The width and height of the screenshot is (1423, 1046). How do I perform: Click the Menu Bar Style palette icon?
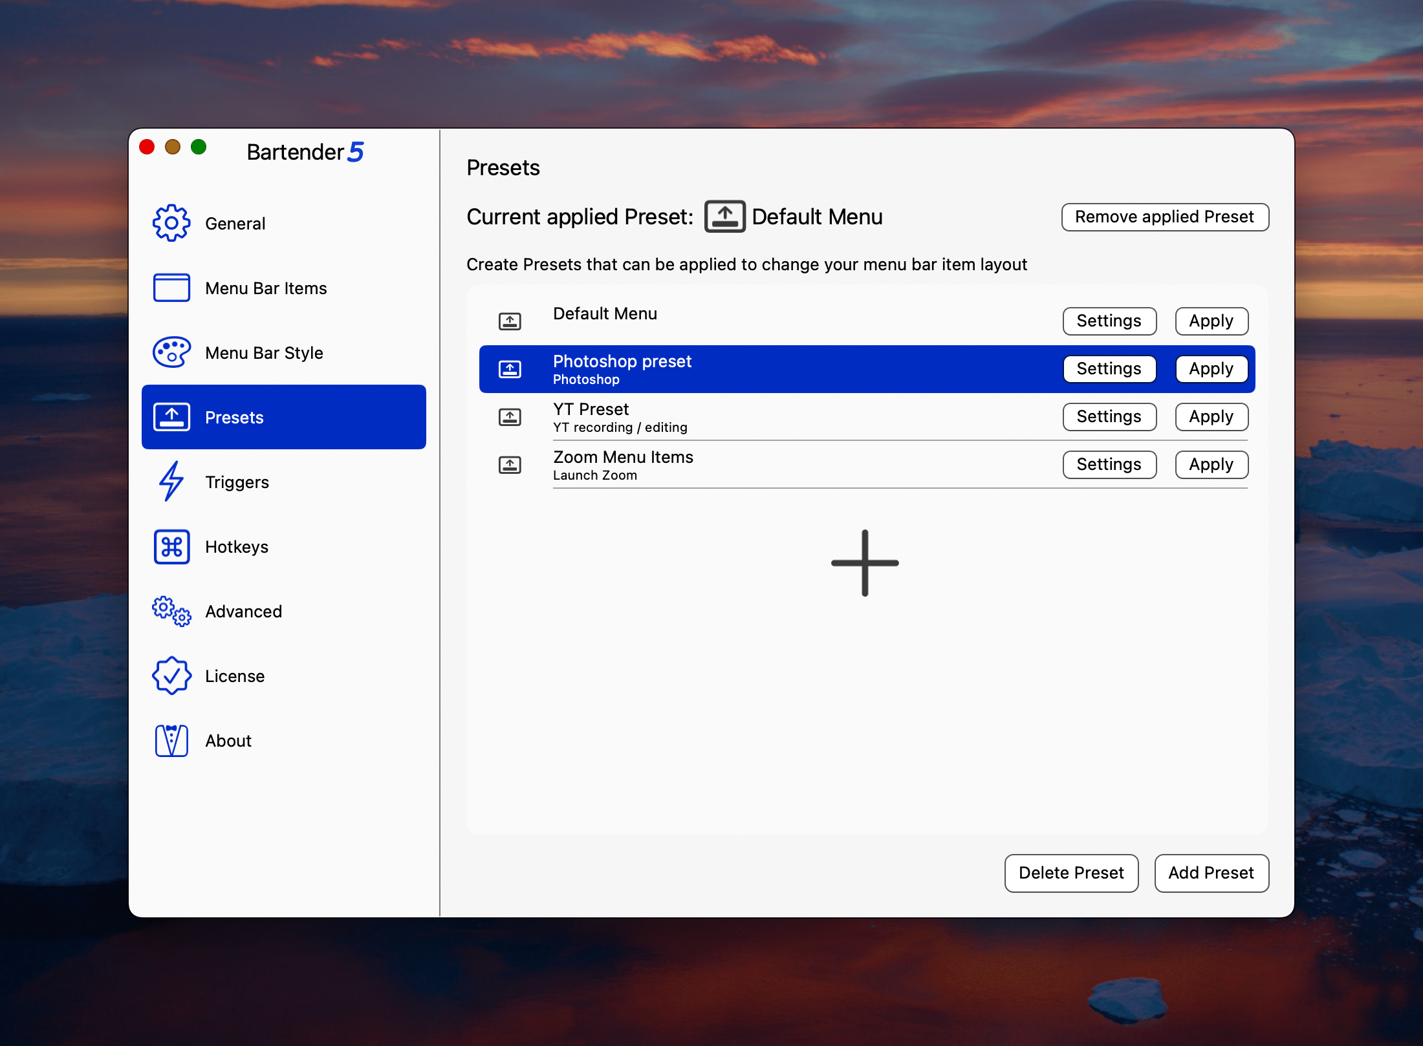point(171,352)
